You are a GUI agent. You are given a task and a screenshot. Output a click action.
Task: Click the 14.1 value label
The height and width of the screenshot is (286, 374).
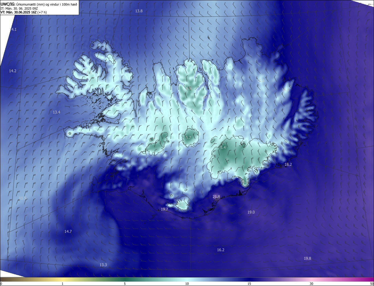13,30
